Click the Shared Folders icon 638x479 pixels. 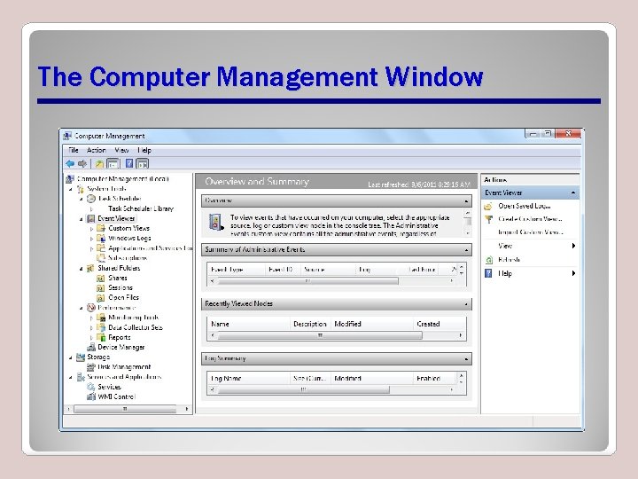[x=91, y=268]
